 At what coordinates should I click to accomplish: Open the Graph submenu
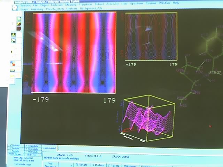tap(24, 9)
